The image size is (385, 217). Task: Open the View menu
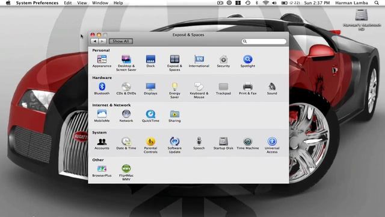tap(82, 3)
